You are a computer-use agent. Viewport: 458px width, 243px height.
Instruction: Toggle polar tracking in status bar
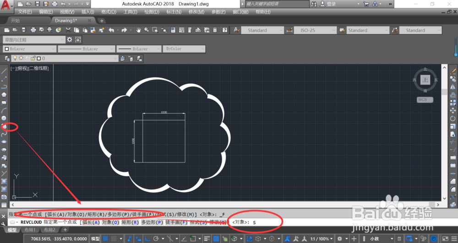coord(156,238)
